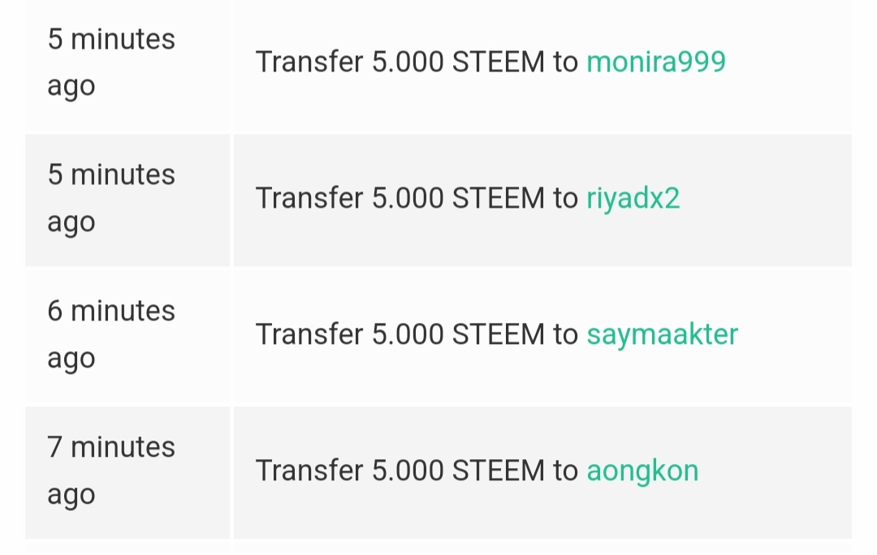Click the word 'to' before aongkon
The image size is (877, 555).
click(x=565, y=471)
